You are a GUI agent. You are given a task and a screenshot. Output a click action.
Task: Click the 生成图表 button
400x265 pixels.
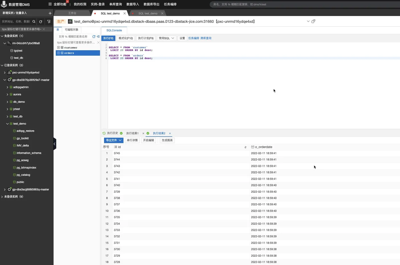pyautogui.click(x=167, y=140)
